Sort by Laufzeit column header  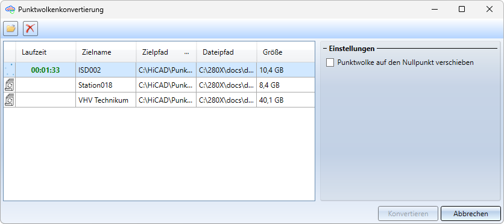[x=46, y=52]
